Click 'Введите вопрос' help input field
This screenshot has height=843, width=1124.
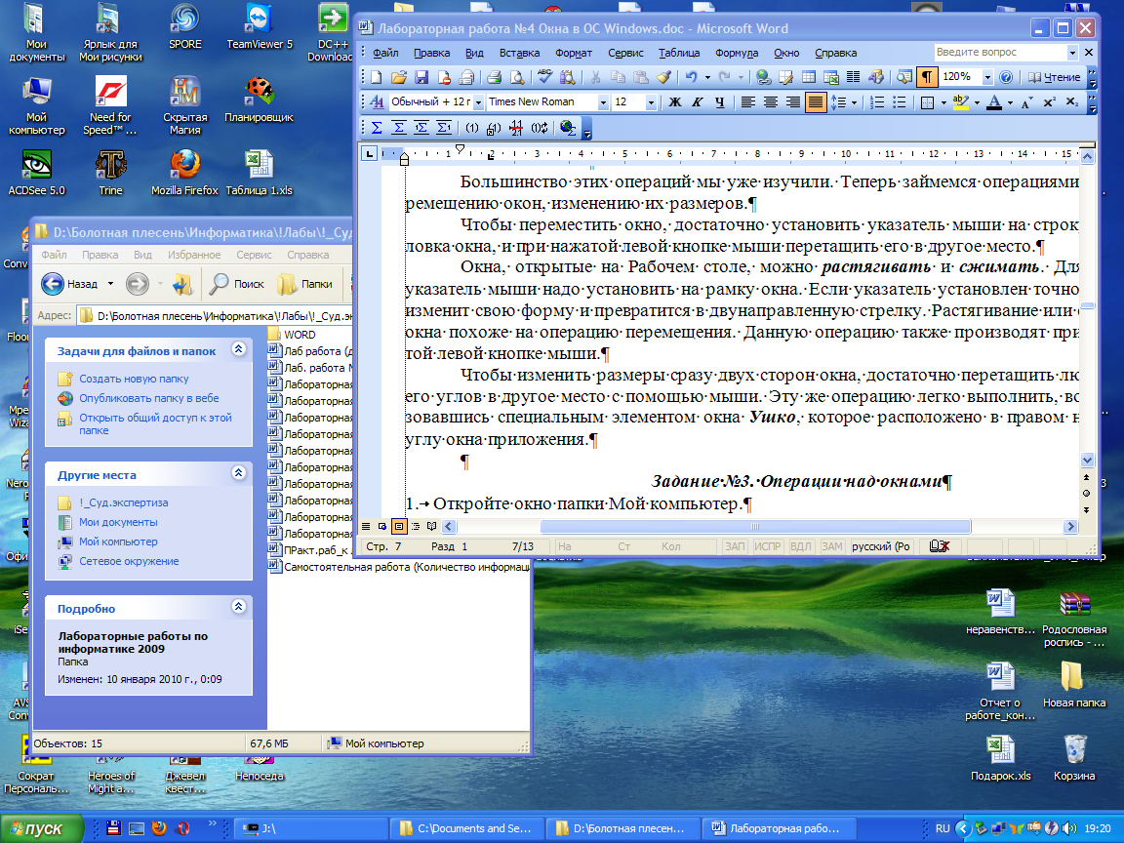(x=999, y=53)
